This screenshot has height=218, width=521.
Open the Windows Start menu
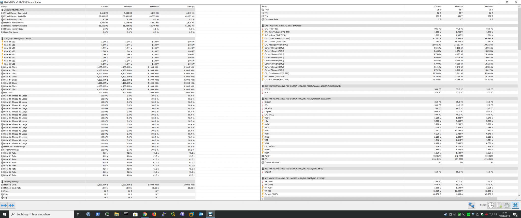(x=5, y=214)
